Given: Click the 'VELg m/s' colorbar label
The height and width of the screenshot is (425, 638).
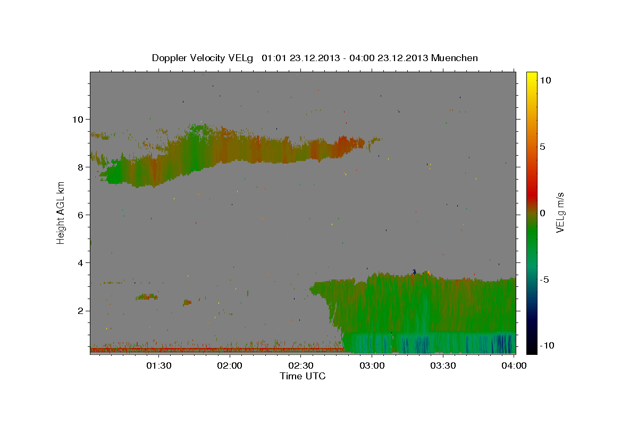Looking at the screenshot, I should (x=559, y=213).
